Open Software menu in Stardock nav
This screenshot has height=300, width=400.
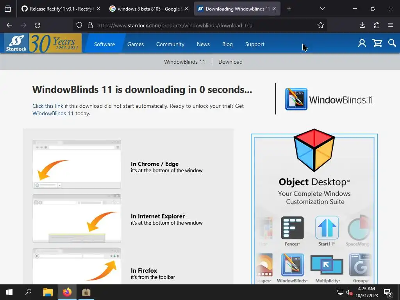[x=104, y=44]
